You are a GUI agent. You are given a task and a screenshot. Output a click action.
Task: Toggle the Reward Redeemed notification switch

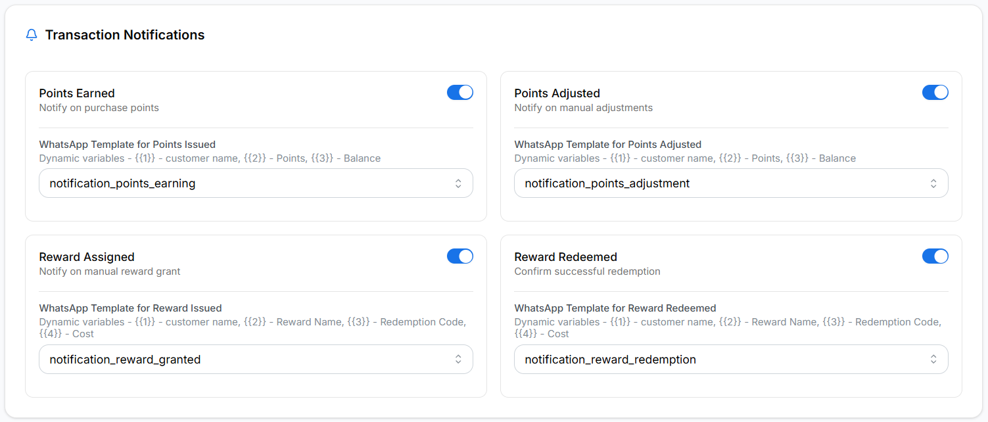pyautogui.click(x=935, y=256)
